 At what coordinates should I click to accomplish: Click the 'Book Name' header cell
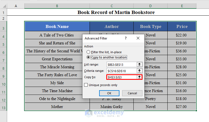pos(57,26)
